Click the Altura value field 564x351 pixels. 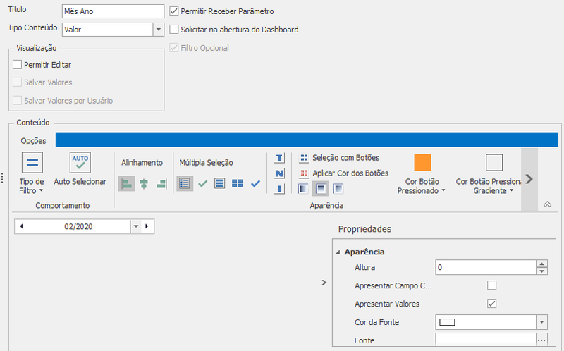[486, 267]
